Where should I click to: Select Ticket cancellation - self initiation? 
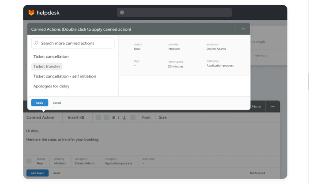coord(64,76)
